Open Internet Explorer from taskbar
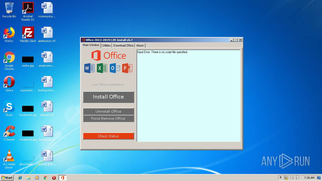Screen dimensions: 322x181 click(20, 178)
